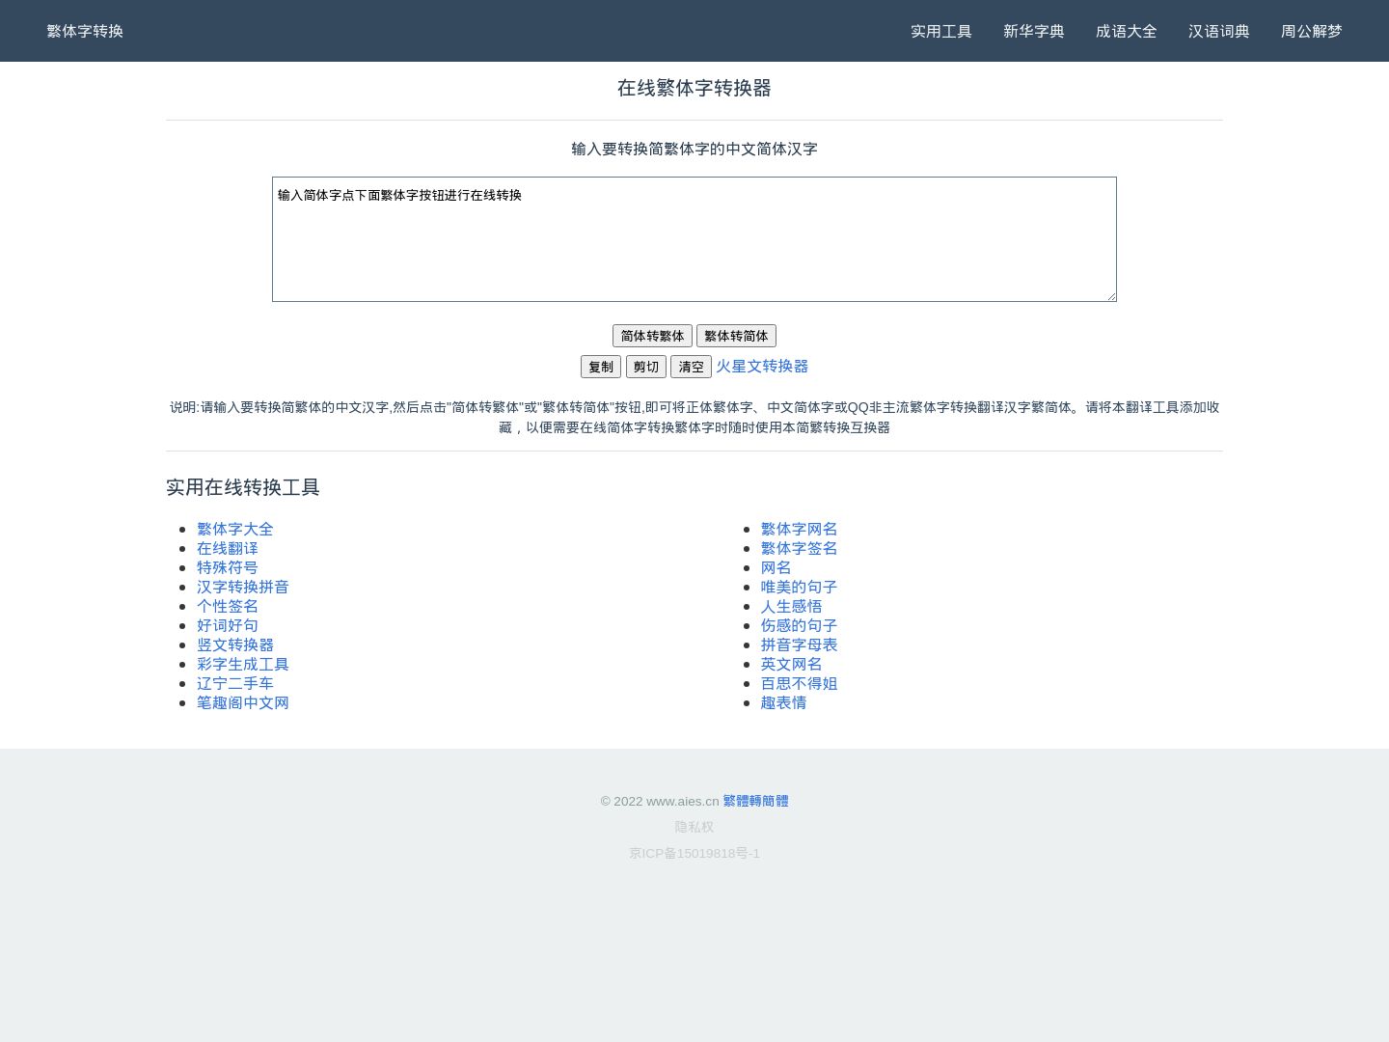Focus the simplified Chinese text input area

point(694,239)
